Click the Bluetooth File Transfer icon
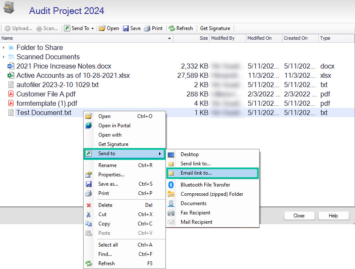This screenshot has height=269, width=355. [x=171, y=185]
